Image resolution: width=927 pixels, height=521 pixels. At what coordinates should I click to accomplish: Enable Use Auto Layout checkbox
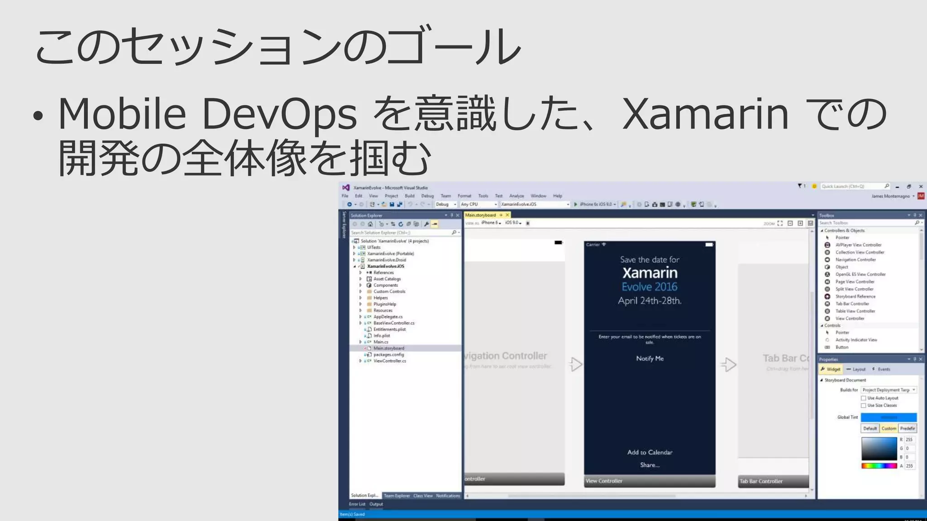864,398
